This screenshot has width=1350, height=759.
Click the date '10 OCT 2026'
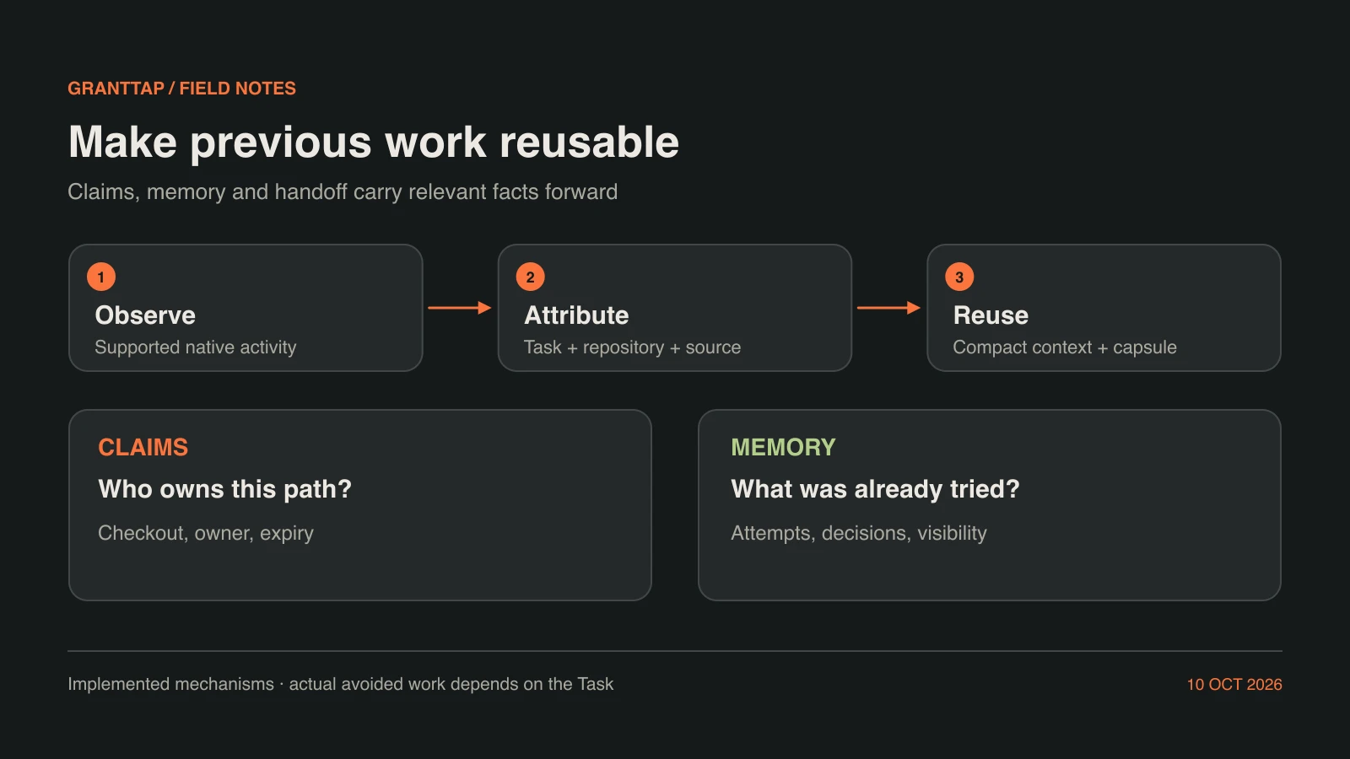pyautogui.click(x=1234, y=685)
